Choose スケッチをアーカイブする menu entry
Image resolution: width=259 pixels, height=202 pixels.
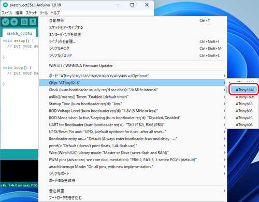click(133, 27)
